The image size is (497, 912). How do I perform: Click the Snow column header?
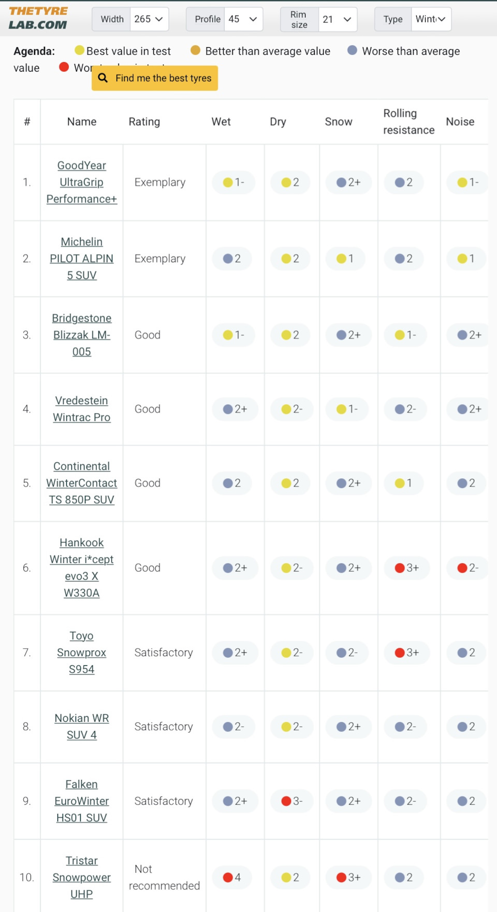pos(339,122)
